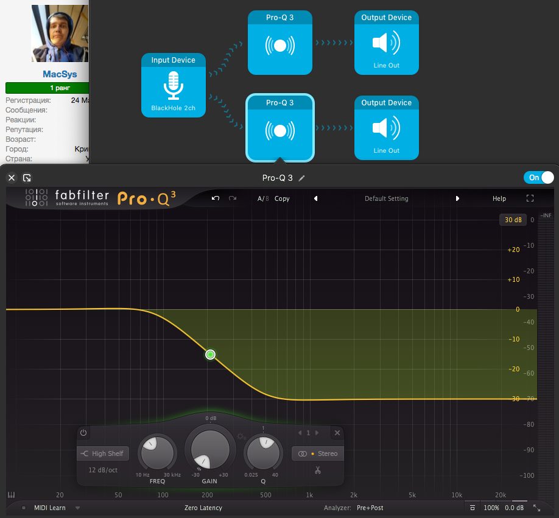The height and width of the screenshot is (518, 559).
Task: Toggle the global bypass icon in bottom bar
Action: click(x=473, y=508)
